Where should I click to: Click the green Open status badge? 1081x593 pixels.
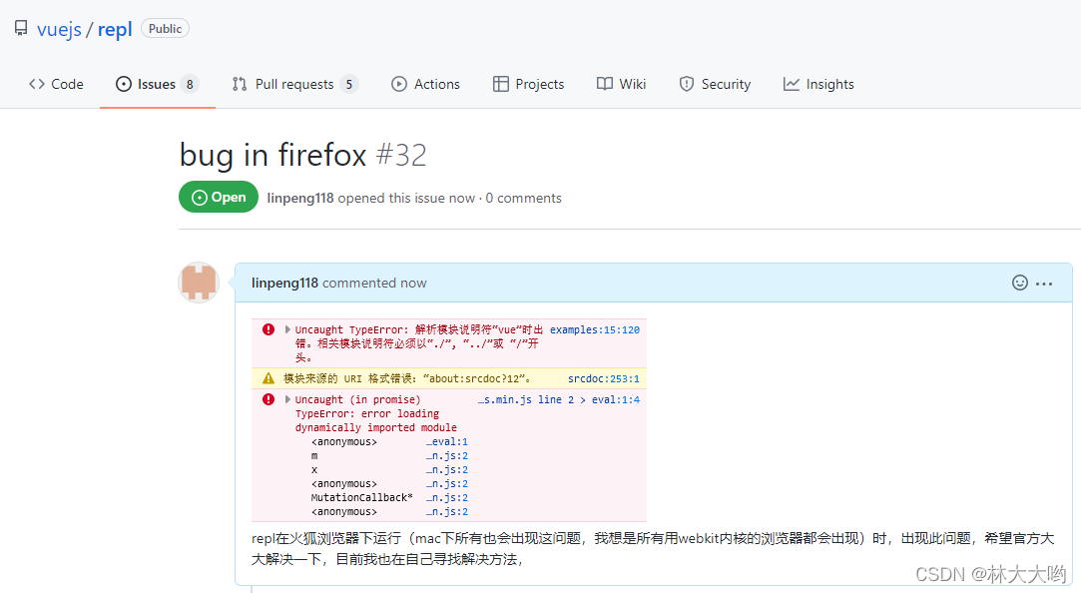[x=219, y=198]
